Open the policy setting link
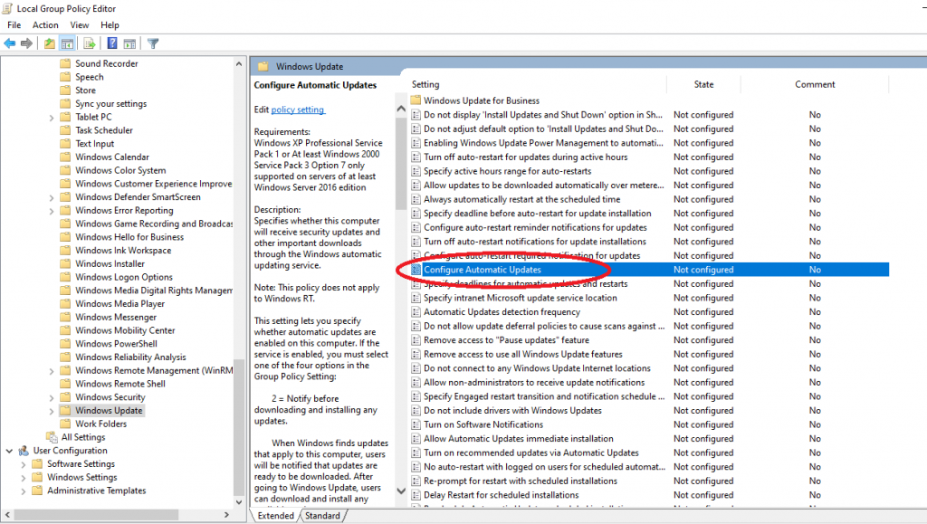 pyautogui.click(x=297, y=110)
